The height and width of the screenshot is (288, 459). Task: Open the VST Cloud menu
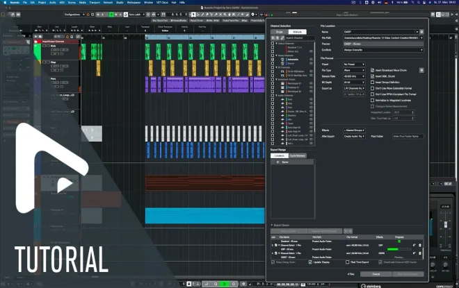[x=162, y=2]
